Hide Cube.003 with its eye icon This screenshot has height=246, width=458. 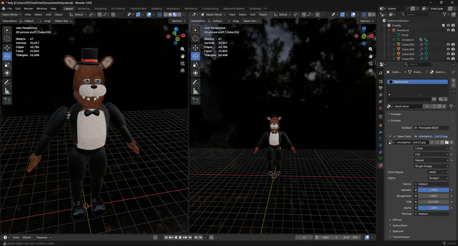[448, 54]
